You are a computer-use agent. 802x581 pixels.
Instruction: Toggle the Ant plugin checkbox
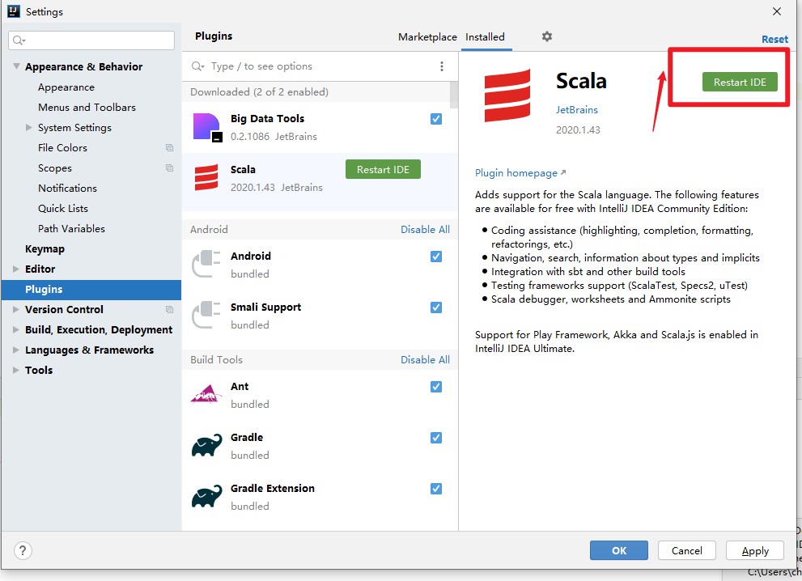(x=435, y=387)
